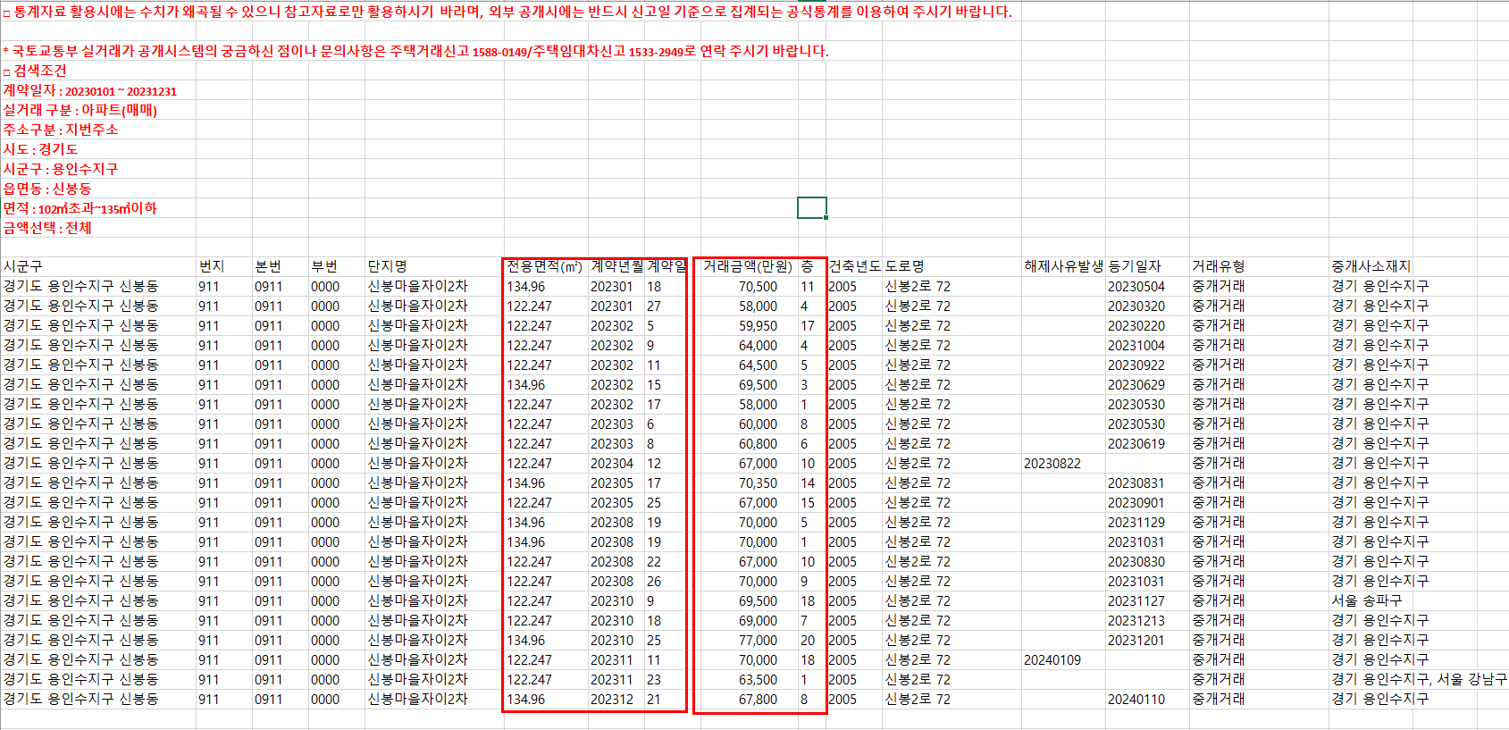Select the 시도 : 경기도 cell
The image size is (1509, 730).
click(x=40, y=149)
